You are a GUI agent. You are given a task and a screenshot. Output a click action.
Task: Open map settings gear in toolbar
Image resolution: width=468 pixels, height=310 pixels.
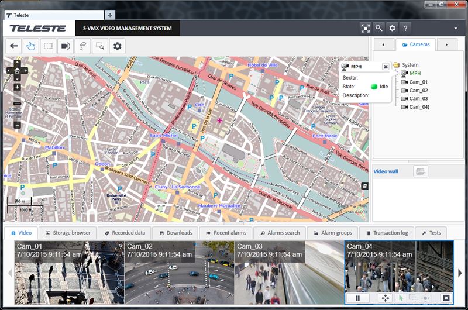[118, 46]
